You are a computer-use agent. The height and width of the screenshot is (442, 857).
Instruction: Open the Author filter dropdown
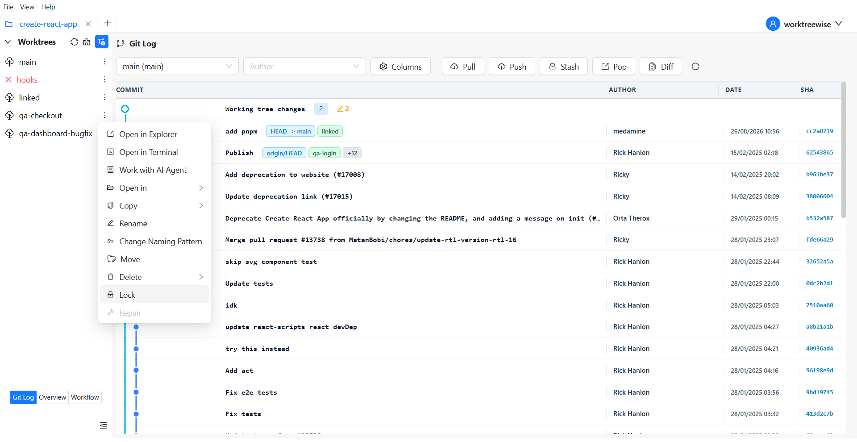(x=304, y=67)
